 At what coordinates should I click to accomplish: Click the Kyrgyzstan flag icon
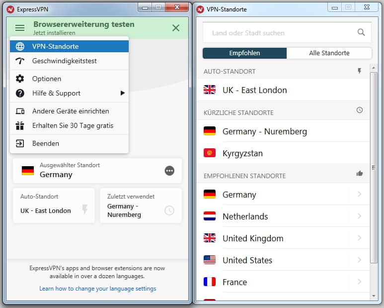(x=210, y=153)
